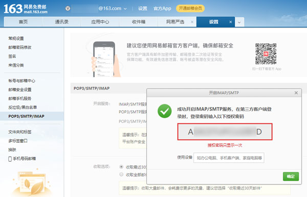Open 反垃圾/黑白名单 in sidebar
307x197 pixels.
coord(23,107)
